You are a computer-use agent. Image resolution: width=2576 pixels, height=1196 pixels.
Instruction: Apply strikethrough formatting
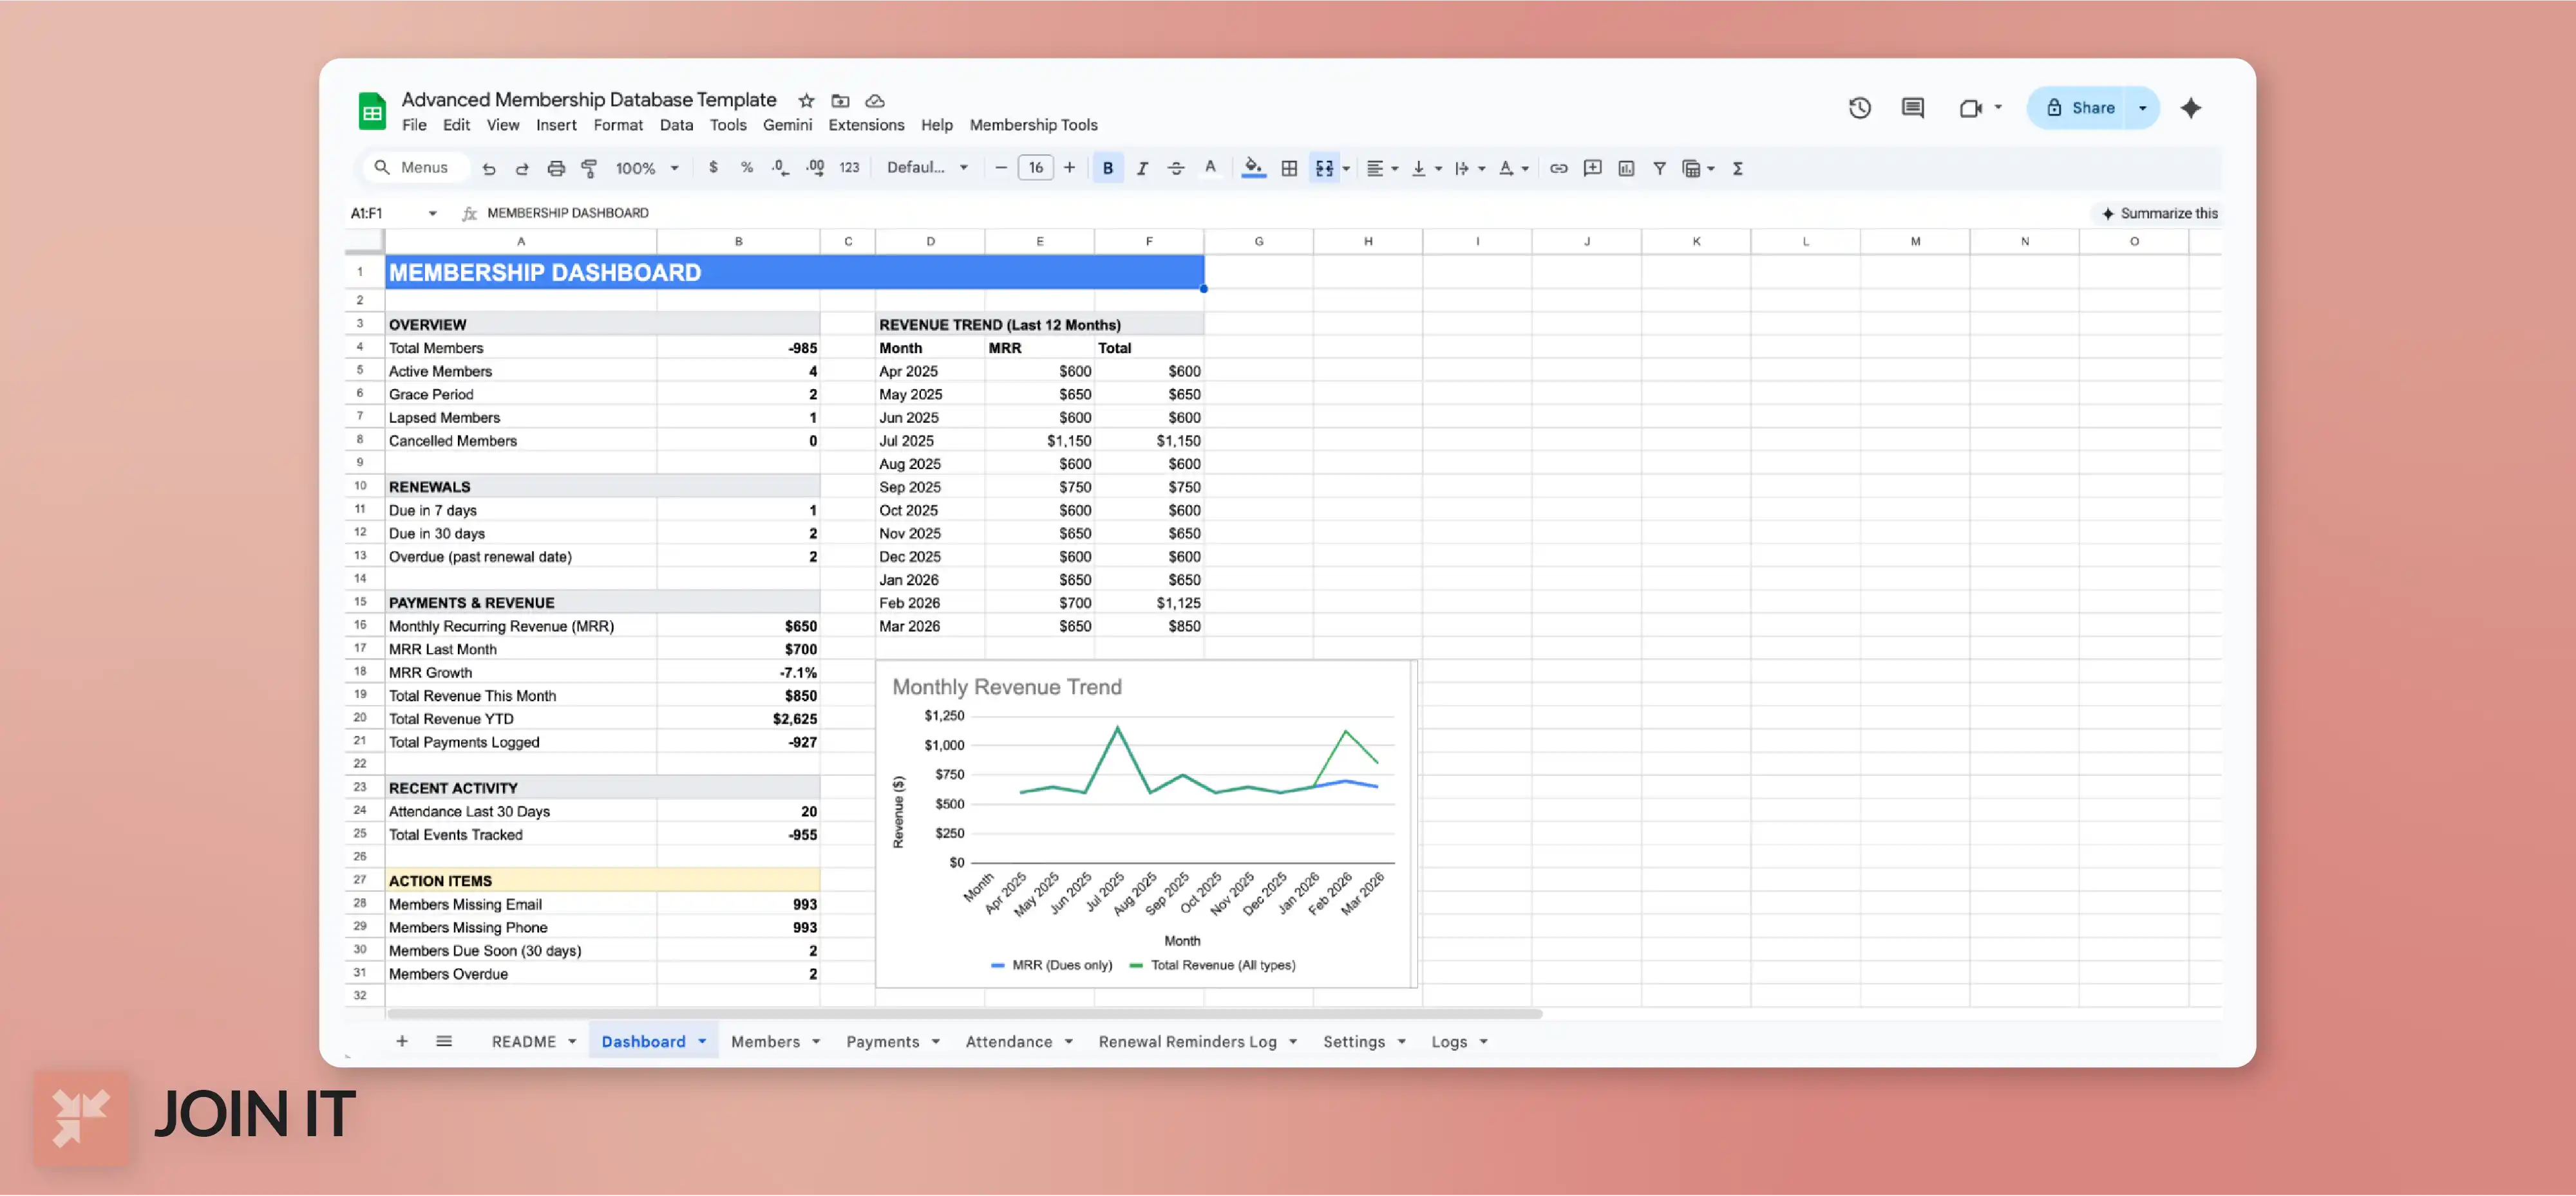click(1175, 168)
